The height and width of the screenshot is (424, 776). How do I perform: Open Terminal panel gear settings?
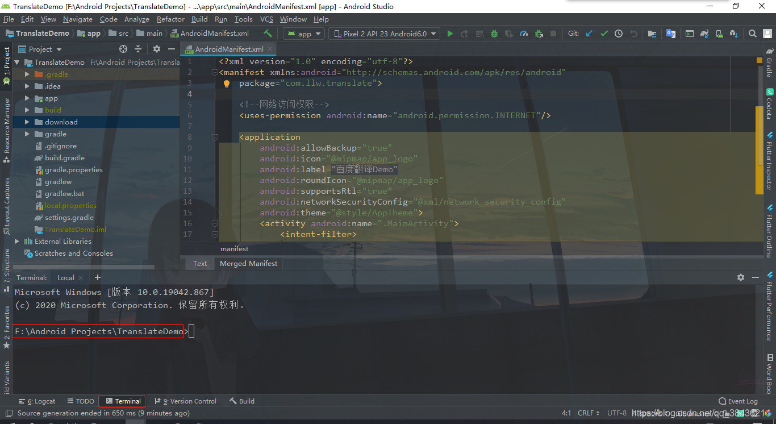[741, 277]
